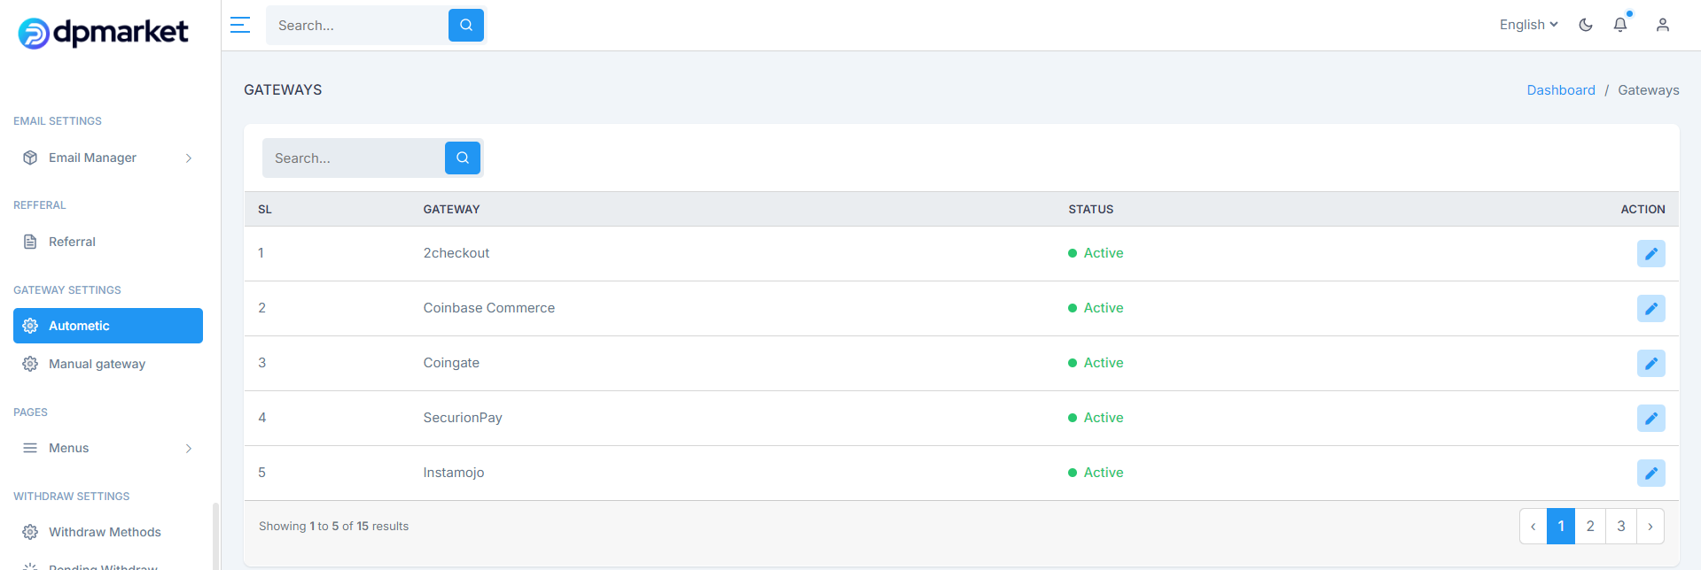Submit the top bar search button

coord(466,25)
